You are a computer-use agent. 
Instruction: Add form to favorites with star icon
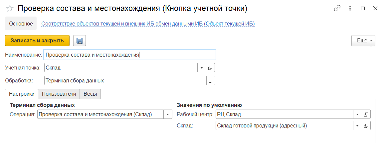coord(10,9)
